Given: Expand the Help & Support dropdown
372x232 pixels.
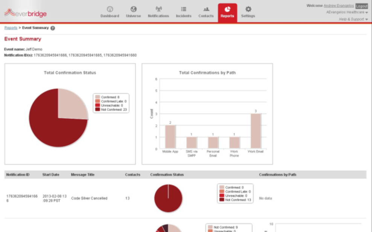Looking at the screenshot, I should [353, 19].
